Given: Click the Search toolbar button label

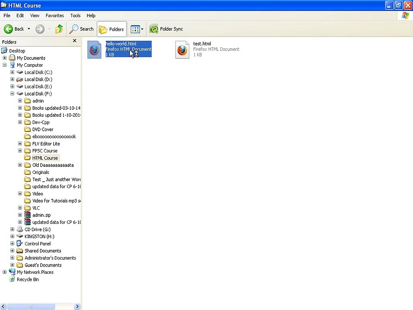Looking at the screenshot, I should (86, 29).
